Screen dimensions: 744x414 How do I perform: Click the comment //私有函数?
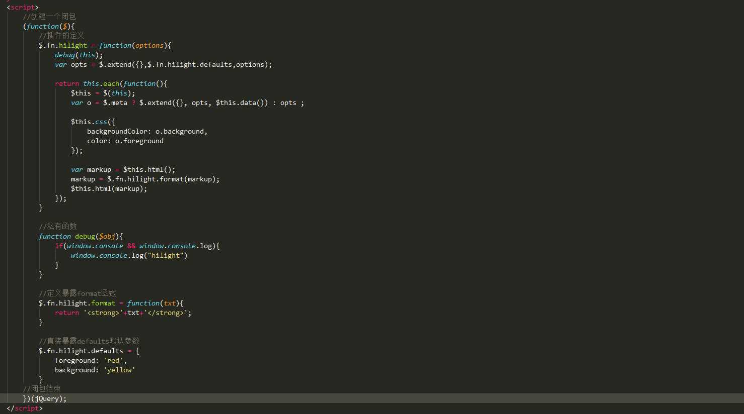coord(58,226)
